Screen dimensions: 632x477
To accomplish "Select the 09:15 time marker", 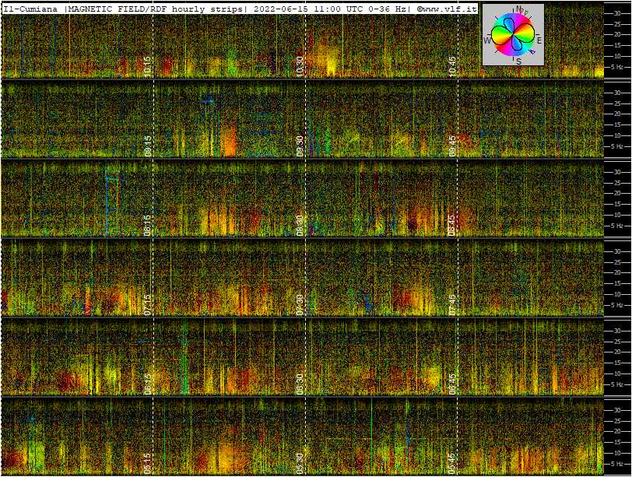I will [x=148, y=146].
